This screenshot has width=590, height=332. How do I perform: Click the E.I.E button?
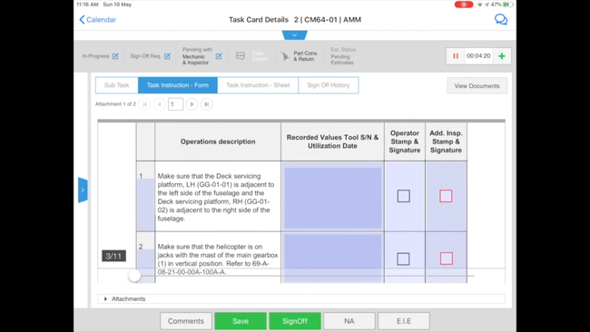tap(404, 321)
